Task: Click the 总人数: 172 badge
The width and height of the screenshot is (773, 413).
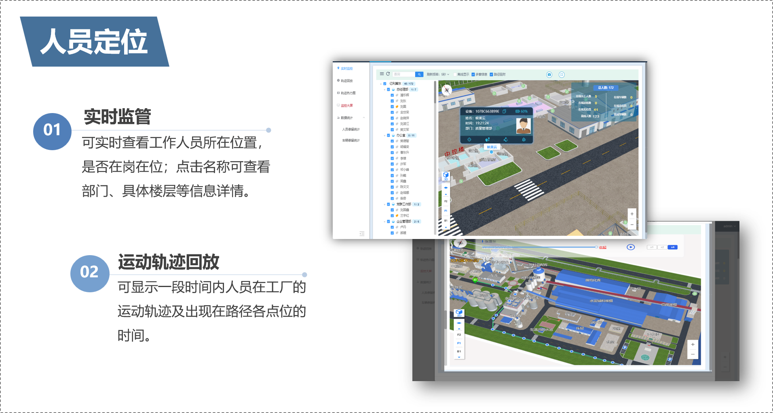Action: click(x=606, y=88)
